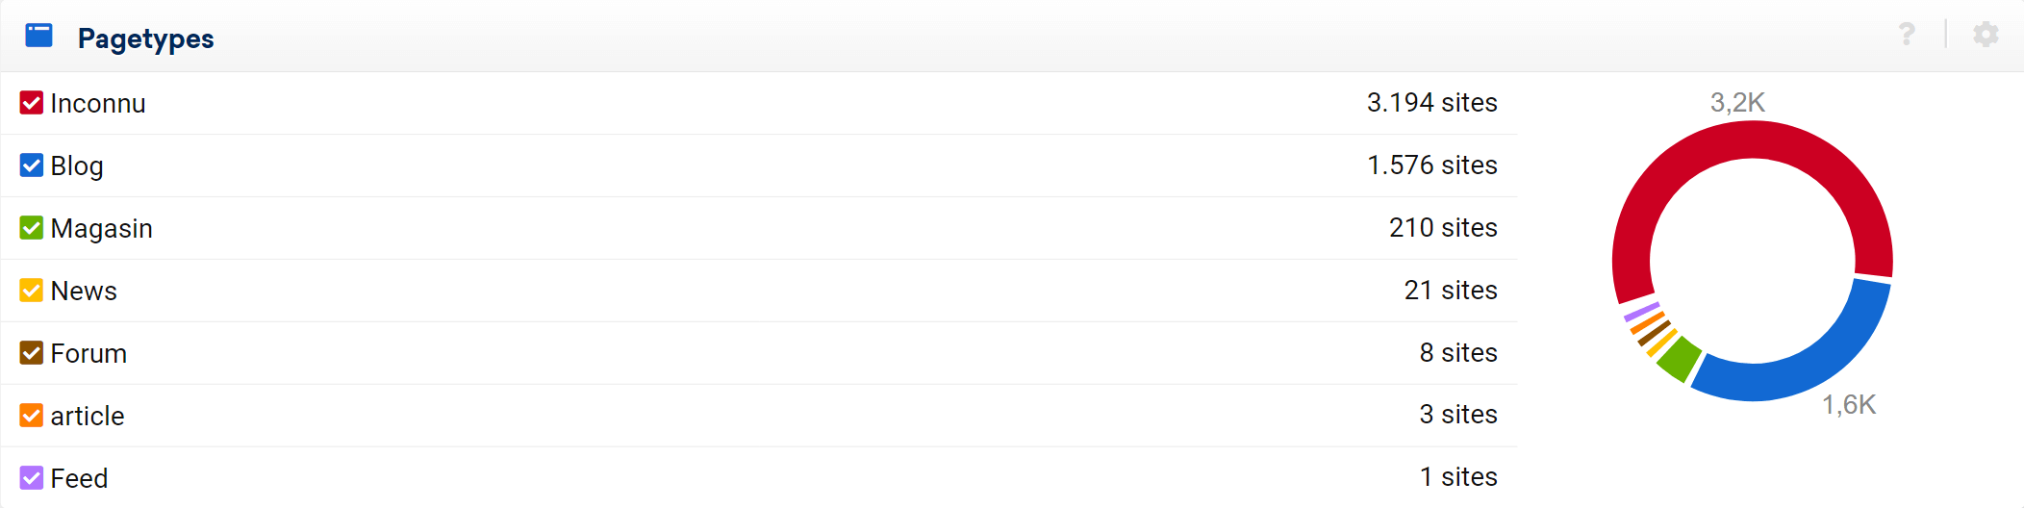
Task: Select the Magasin label text
Action: coord(102,228)
